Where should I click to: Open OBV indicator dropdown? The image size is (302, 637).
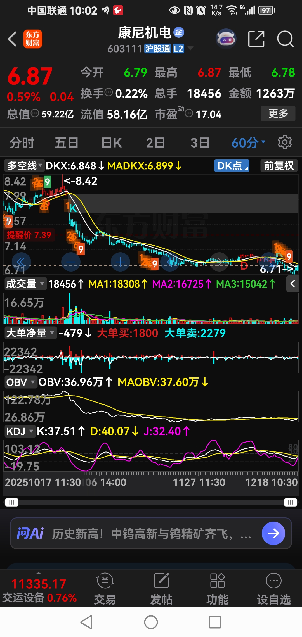click(x=21, y=382)
